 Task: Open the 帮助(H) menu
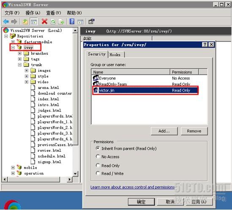point(74,13)
